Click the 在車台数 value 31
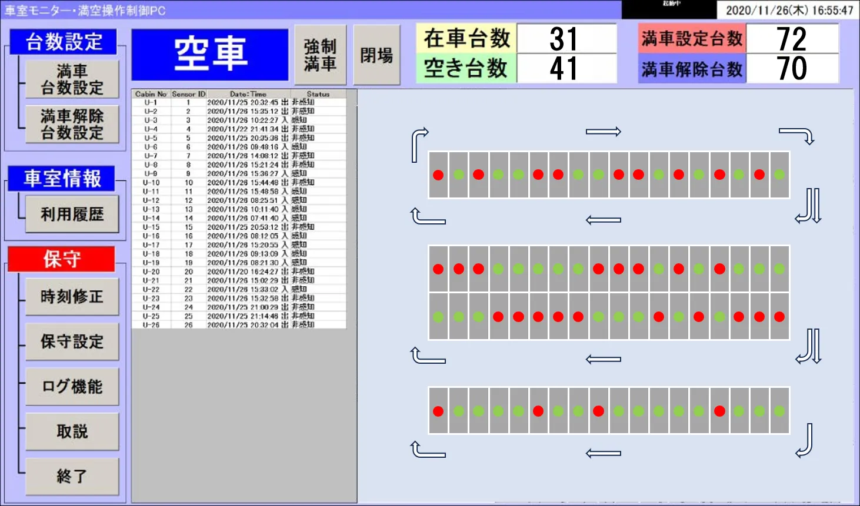Viewport: 860px width, 506px height. 566,39
